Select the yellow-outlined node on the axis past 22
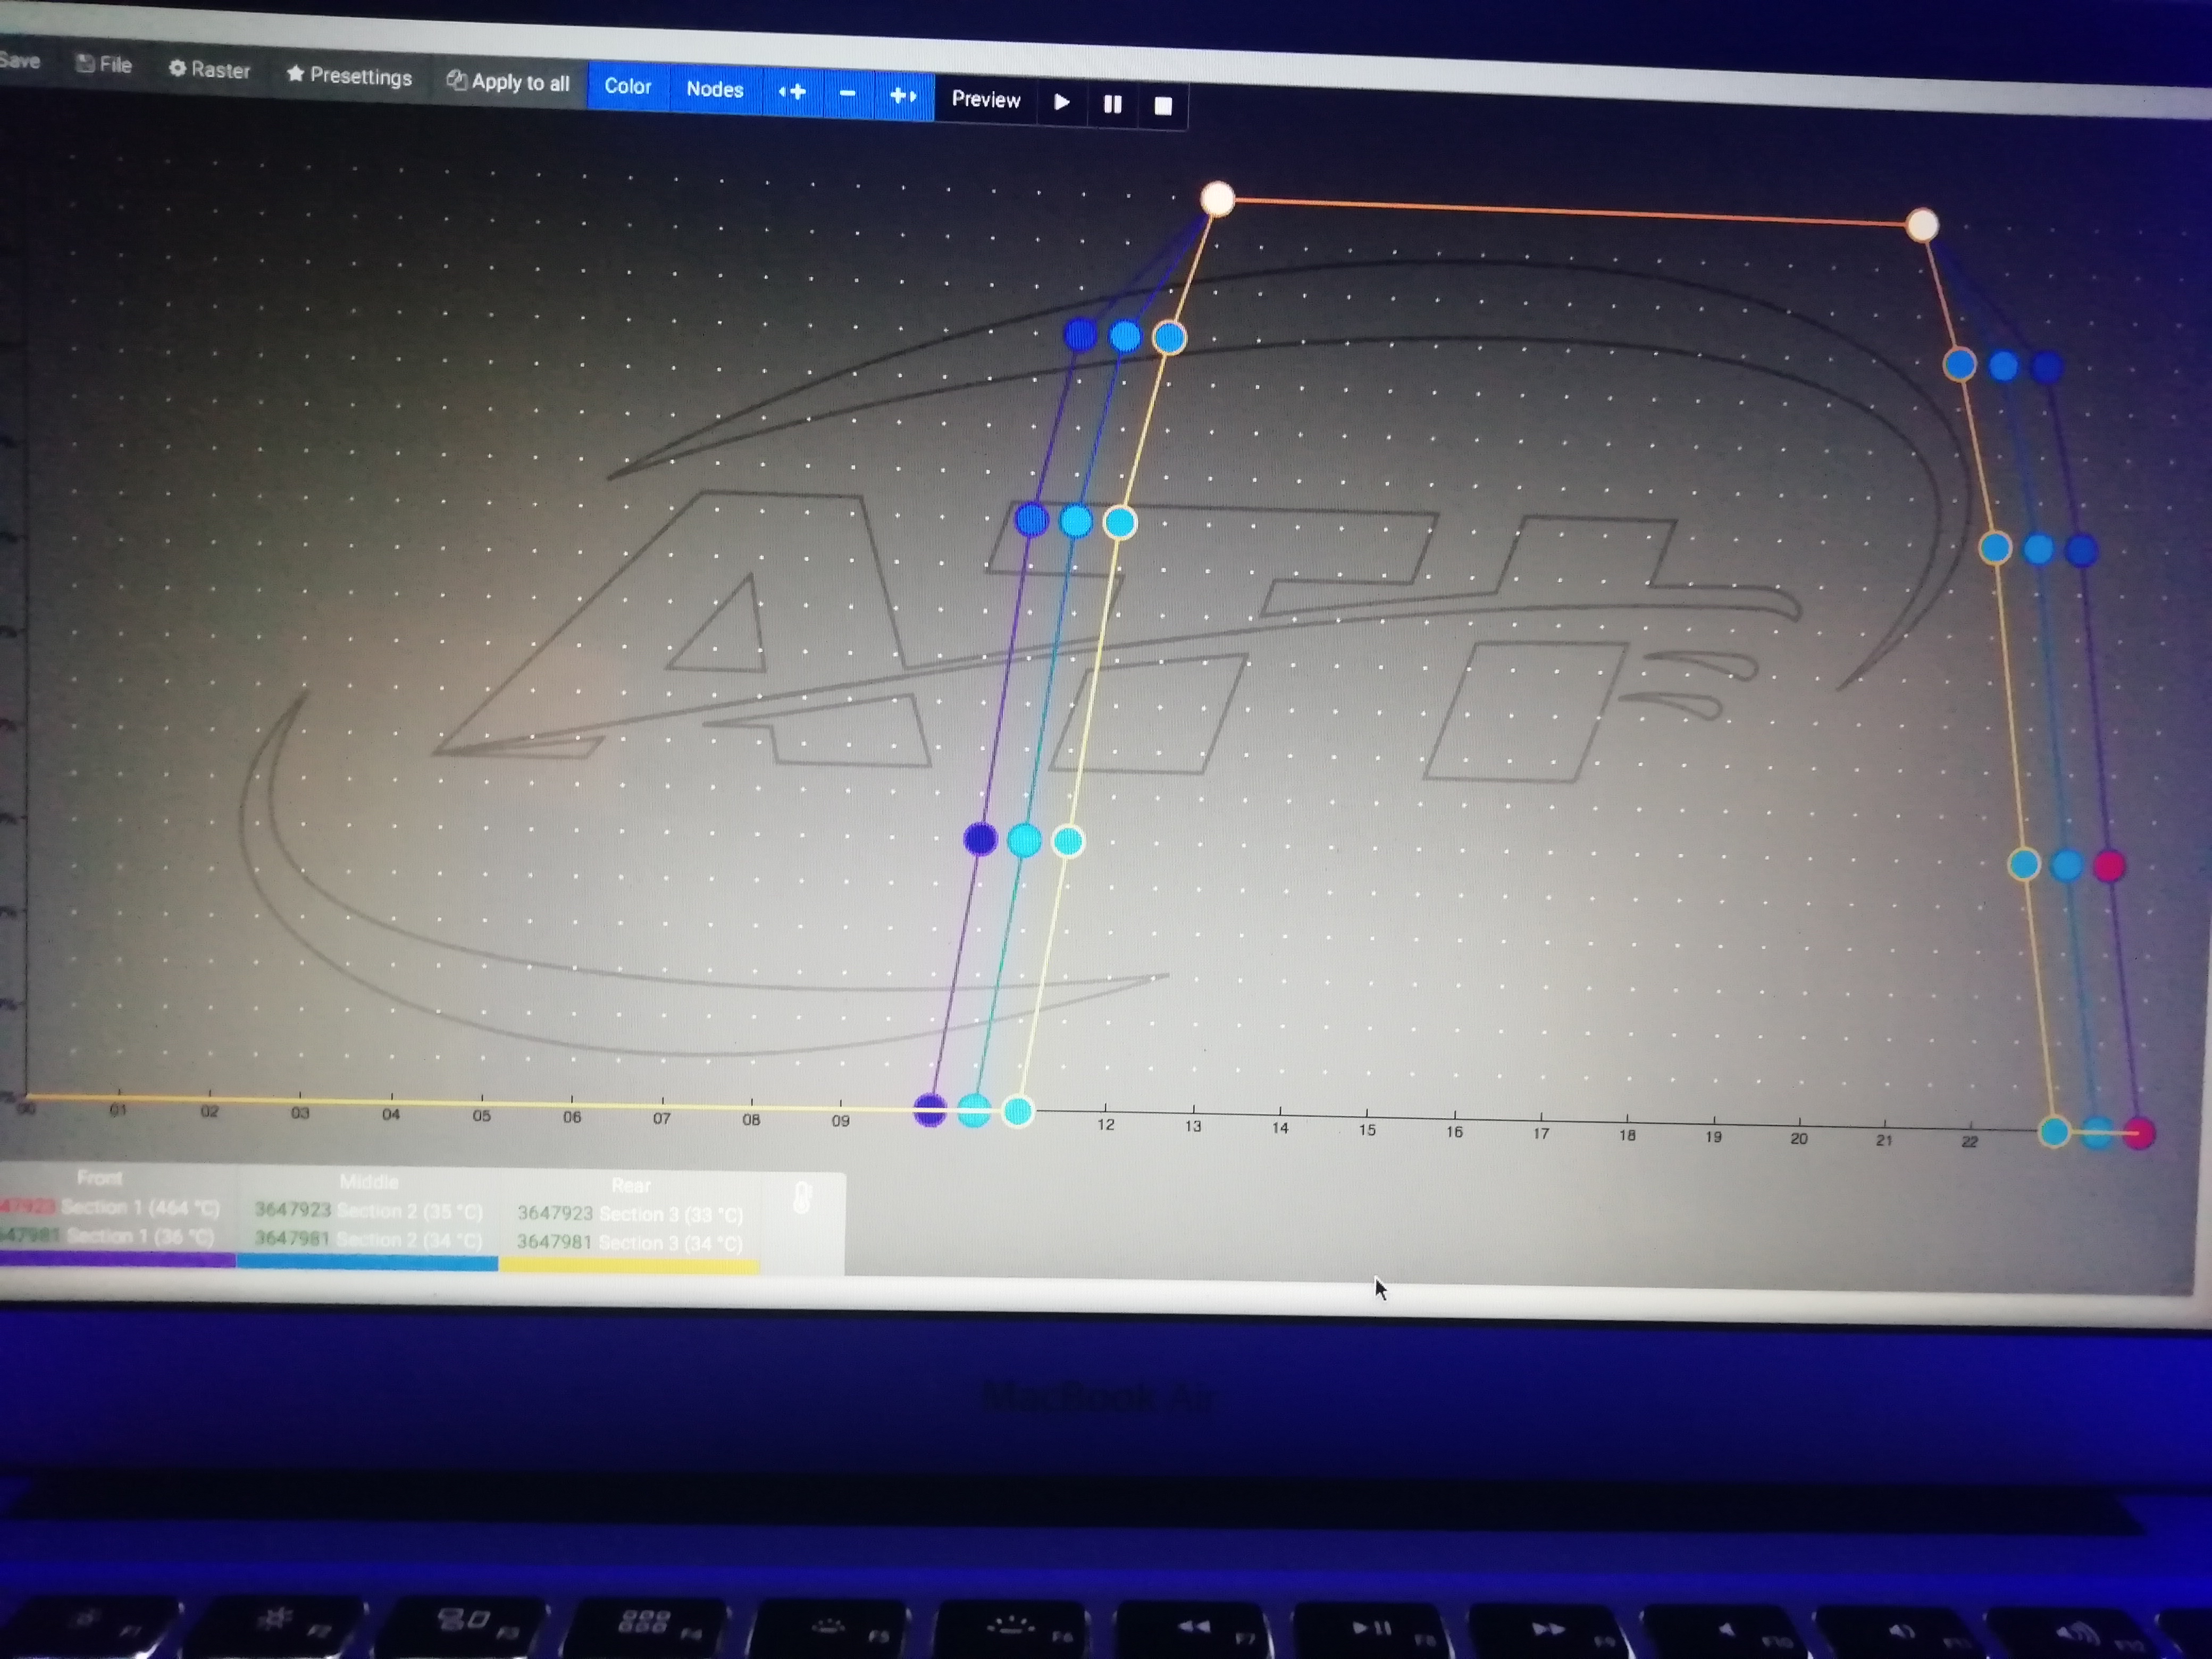The width and height of the screenshot is (2212, 1659). click(2054, 1132)
